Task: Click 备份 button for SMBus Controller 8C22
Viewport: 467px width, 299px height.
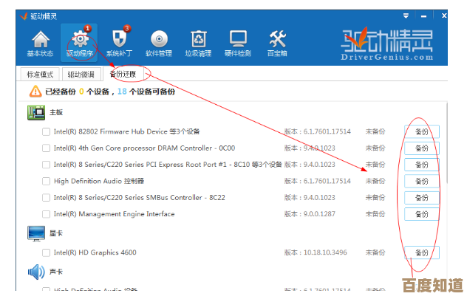Action: click(x=421, y=198)
